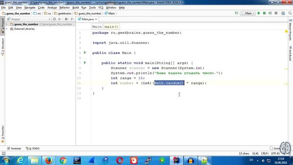Image resolution: width=293 pixels, height=165 pixels.
Task: Click the CRLF line separator selector
Action: click(265, 154)
